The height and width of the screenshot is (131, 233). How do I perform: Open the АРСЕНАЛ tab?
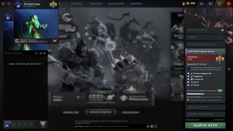coord(76,4)
